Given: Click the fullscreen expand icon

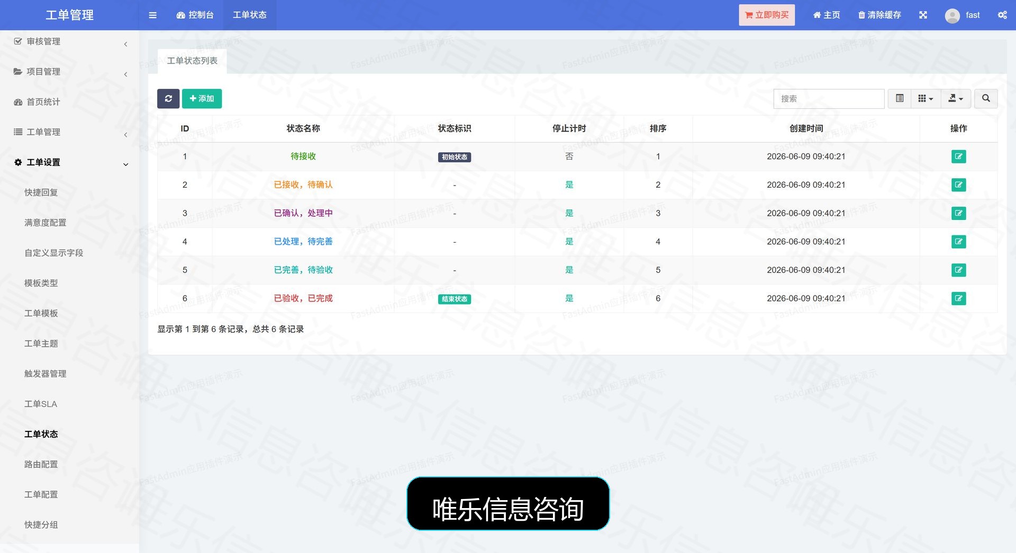Looking at the screenshot, I should click(923, 15).
